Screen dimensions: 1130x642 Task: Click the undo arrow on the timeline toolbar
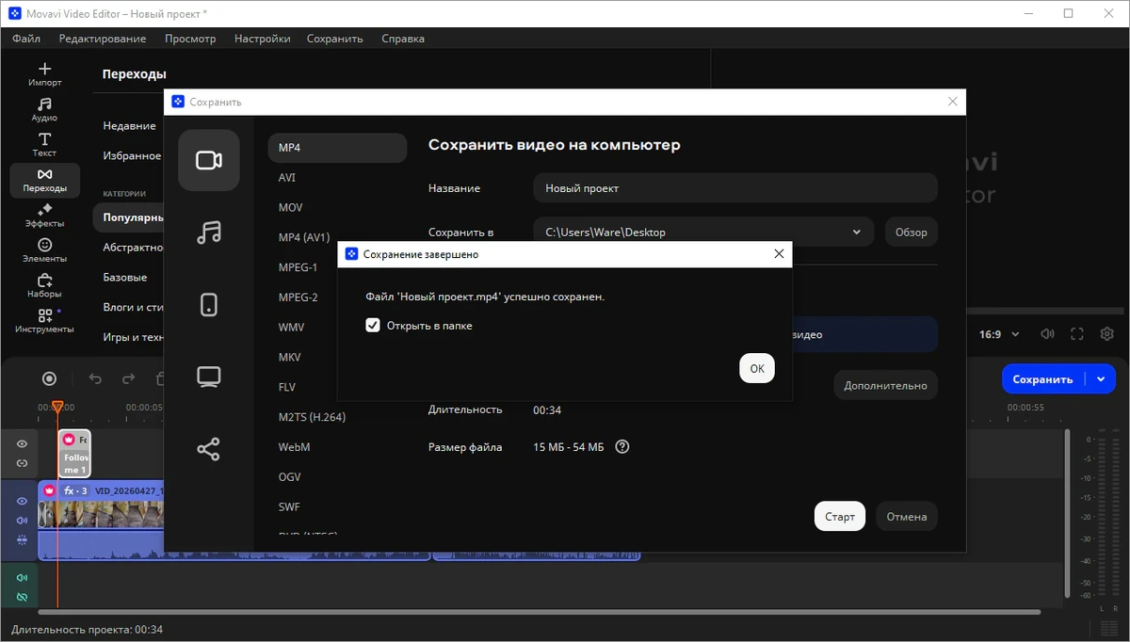pyautogui.click(x=95, y=378)
